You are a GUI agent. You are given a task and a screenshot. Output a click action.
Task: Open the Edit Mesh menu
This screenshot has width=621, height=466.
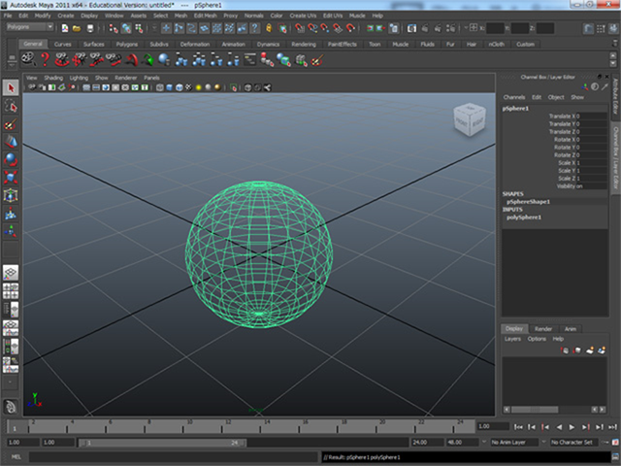205,16
